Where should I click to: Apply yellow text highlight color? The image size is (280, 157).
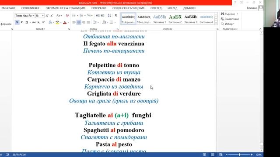[x=57, y=22]
